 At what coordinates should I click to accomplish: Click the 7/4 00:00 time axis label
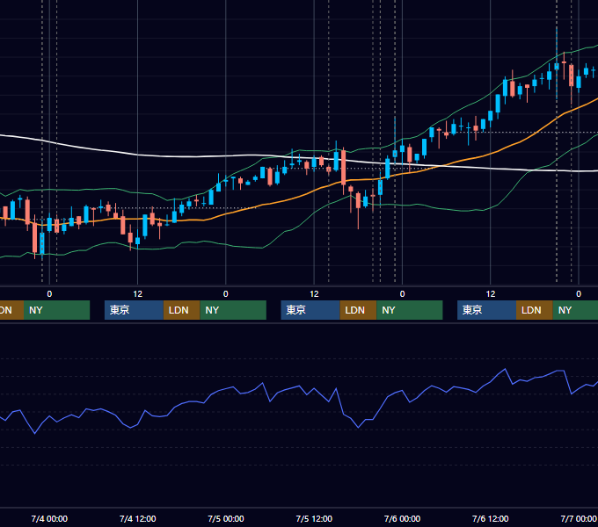click(x=49, y=518)
